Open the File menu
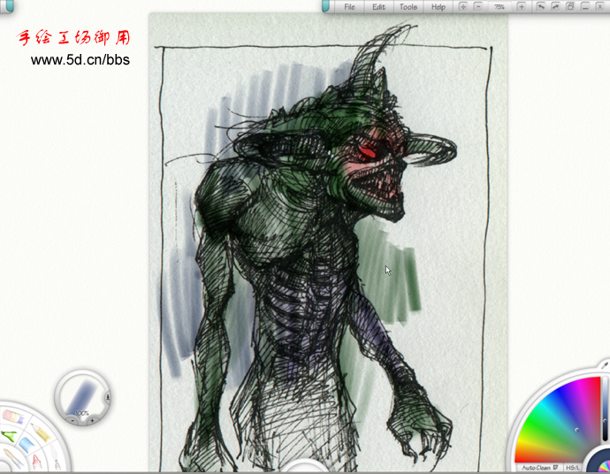Viewport: 610px width, 474px height. [x=349, y=7]
